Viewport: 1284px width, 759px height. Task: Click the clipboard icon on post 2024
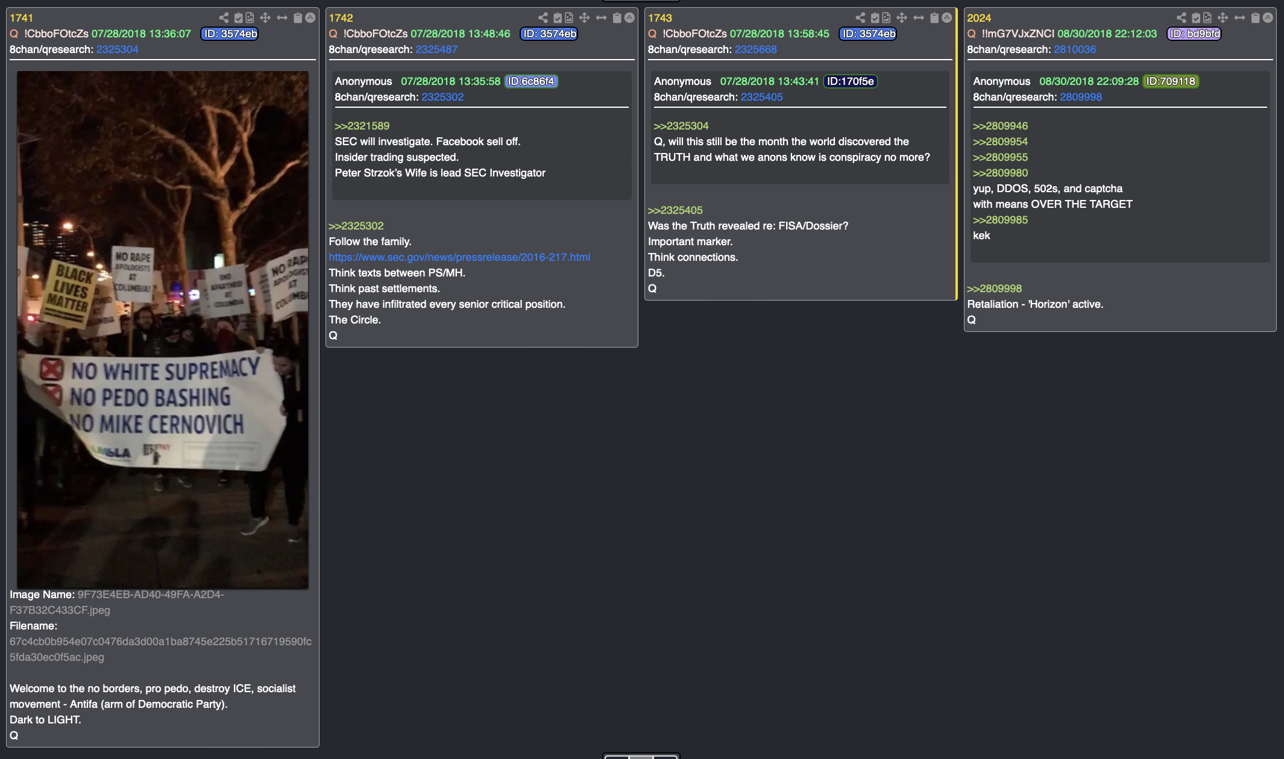click(x=1255, y=18)
